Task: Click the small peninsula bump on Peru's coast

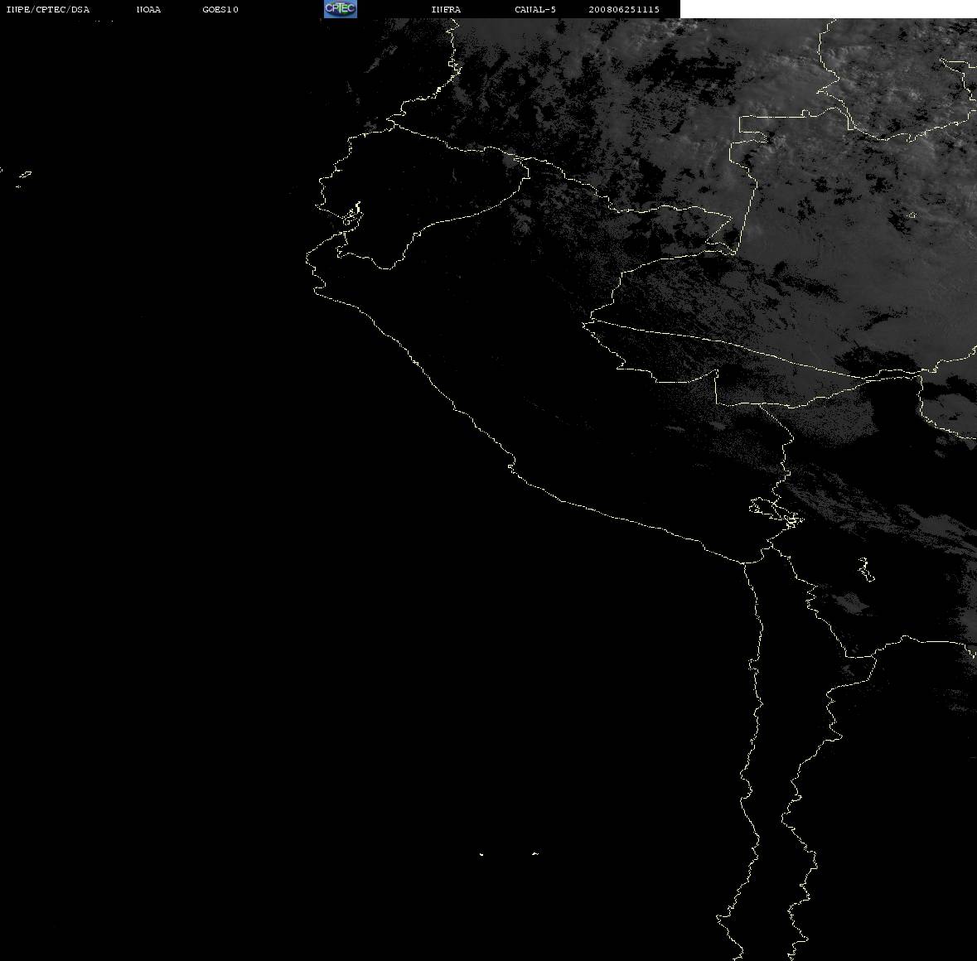Action: coord(511,465)
